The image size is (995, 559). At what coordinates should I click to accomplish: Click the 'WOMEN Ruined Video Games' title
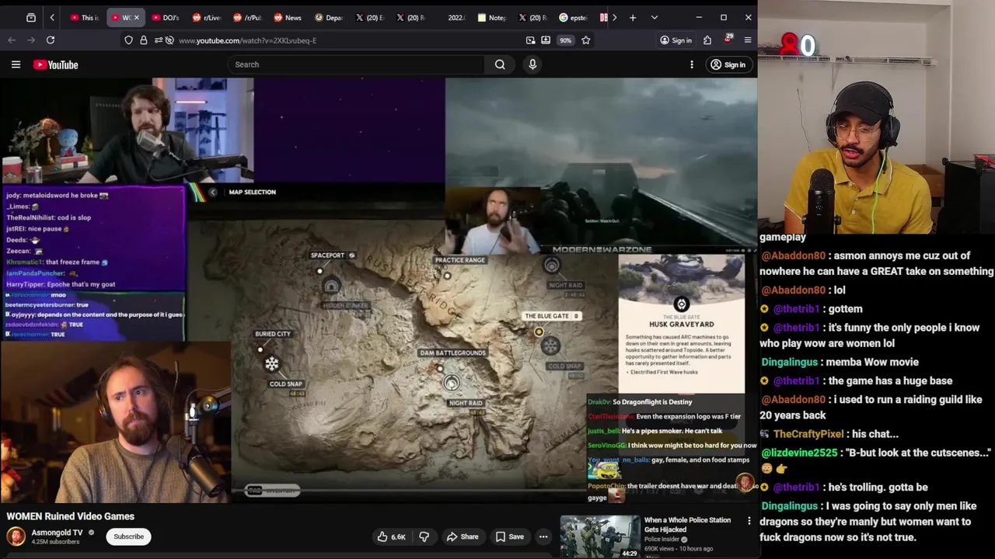tap(70, 516)
